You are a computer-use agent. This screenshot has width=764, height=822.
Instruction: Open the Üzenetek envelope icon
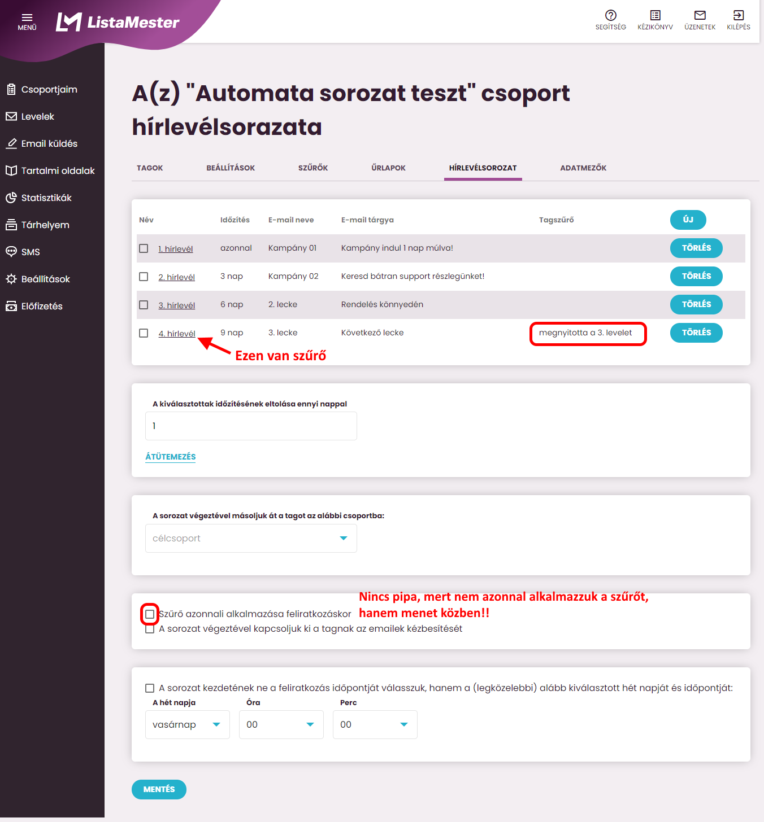pos(700,15)
